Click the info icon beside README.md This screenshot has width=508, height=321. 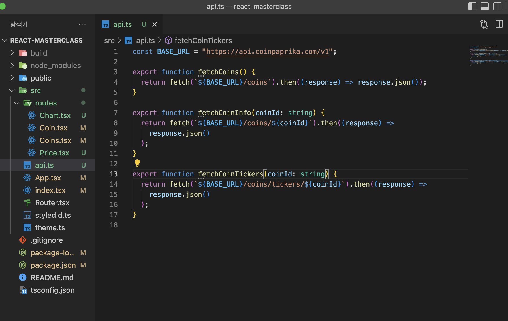(23, 277)
